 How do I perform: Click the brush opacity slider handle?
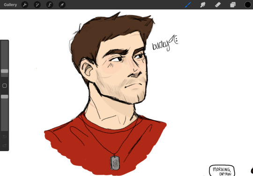click(x=5, y=97)
